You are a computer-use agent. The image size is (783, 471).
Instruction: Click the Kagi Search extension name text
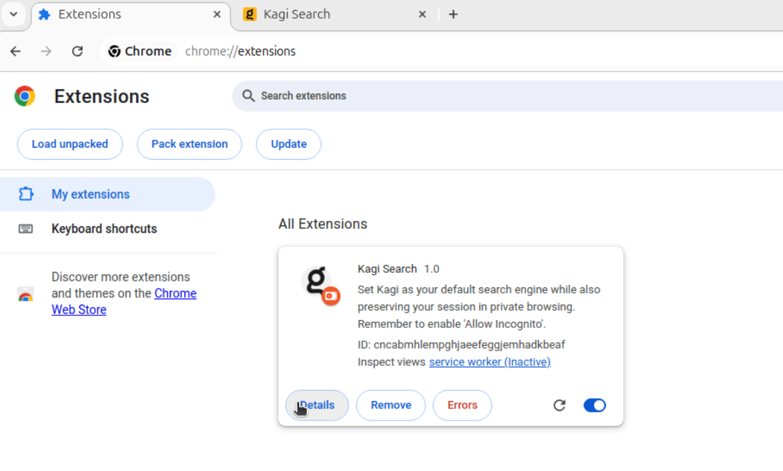(387, 269)
